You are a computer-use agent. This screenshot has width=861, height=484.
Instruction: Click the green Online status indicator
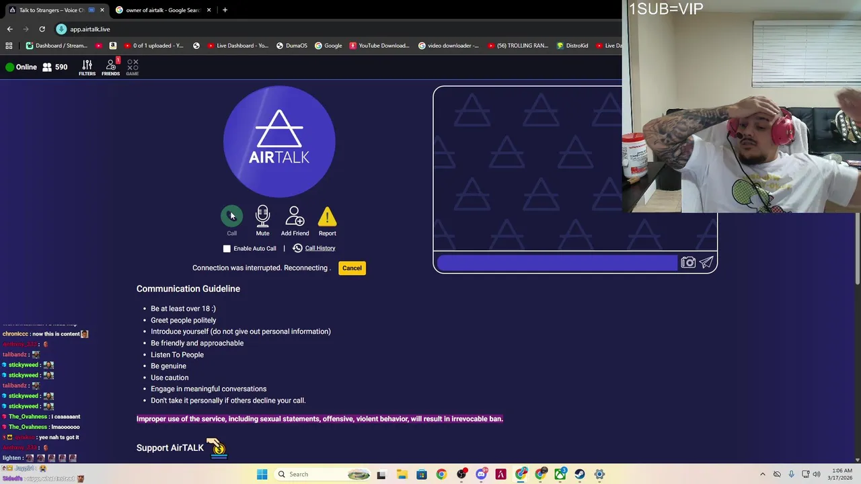[21, 67]
